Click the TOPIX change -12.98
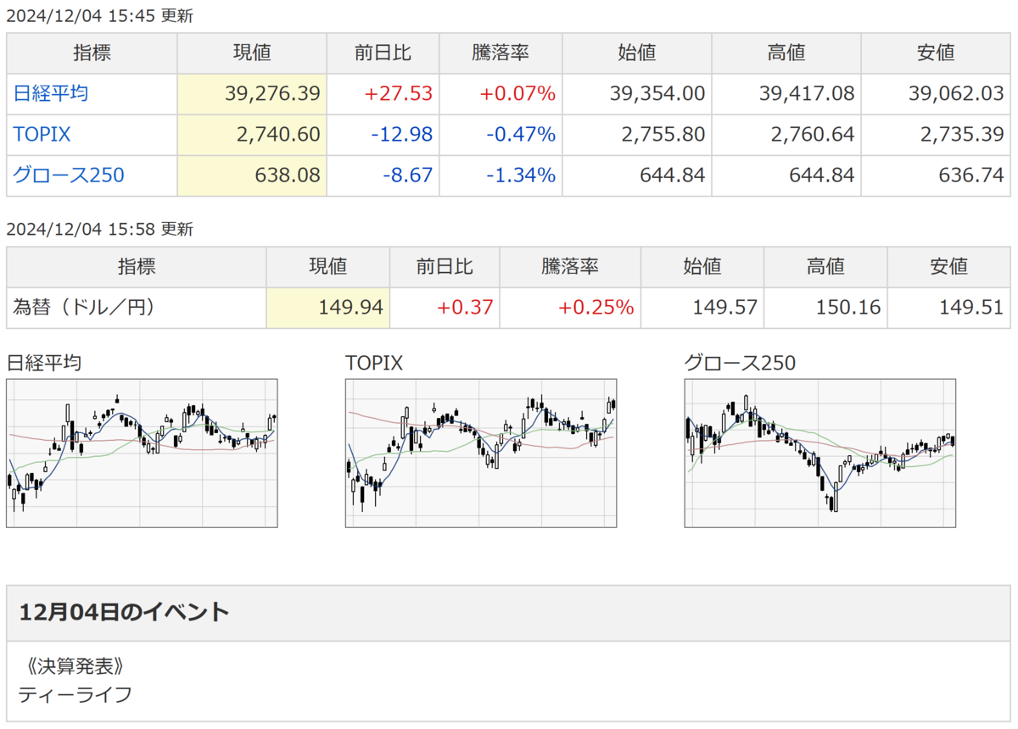This screenshot has width=1018, height=729. [x=402, y=134]
